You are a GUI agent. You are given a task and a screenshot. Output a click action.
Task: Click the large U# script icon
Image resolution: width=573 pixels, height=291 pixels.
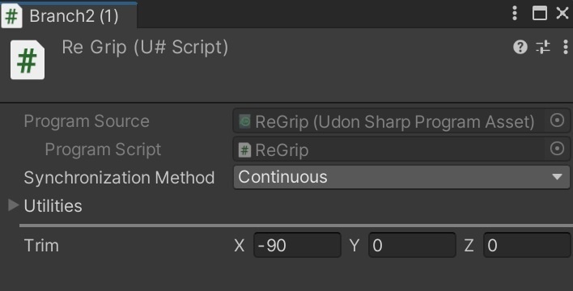pos(28,60)
